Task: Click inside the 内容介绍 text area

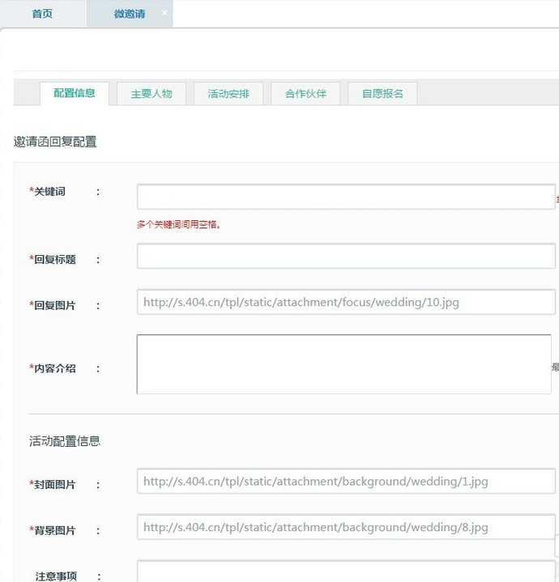Action: (x=344, y=364)
